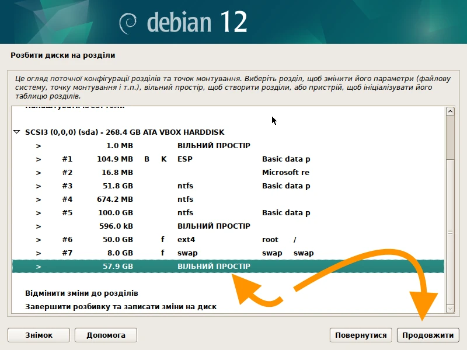This screenshot has height=350, width=467.
Task: Click the '>' arrow of partition #3 row
Action: (x=39, y=186)
